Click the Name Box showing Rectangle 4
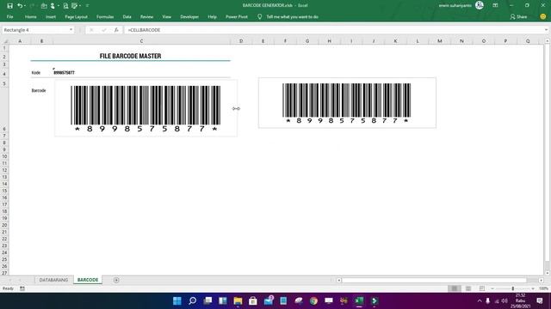 34,30
